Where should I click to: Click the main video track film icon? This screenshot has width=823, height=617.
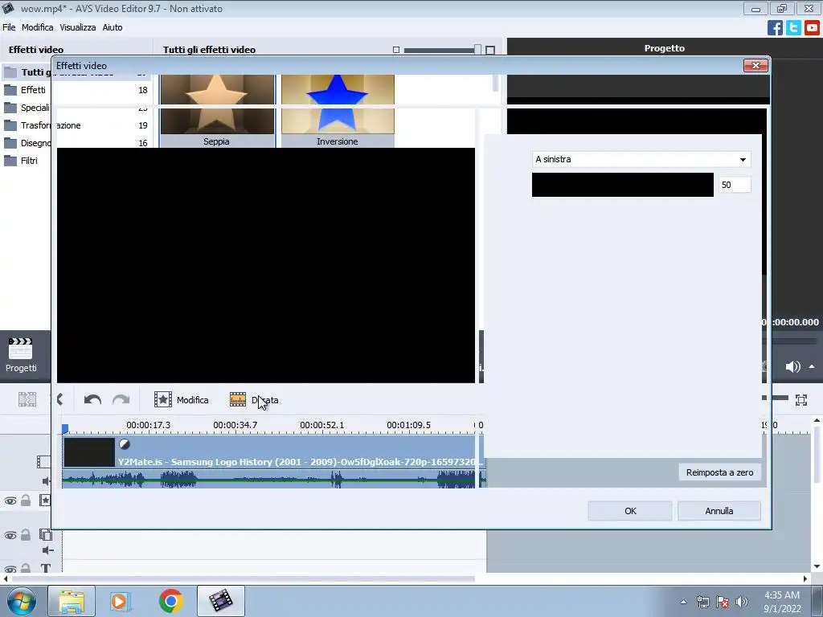pos(43,462)
